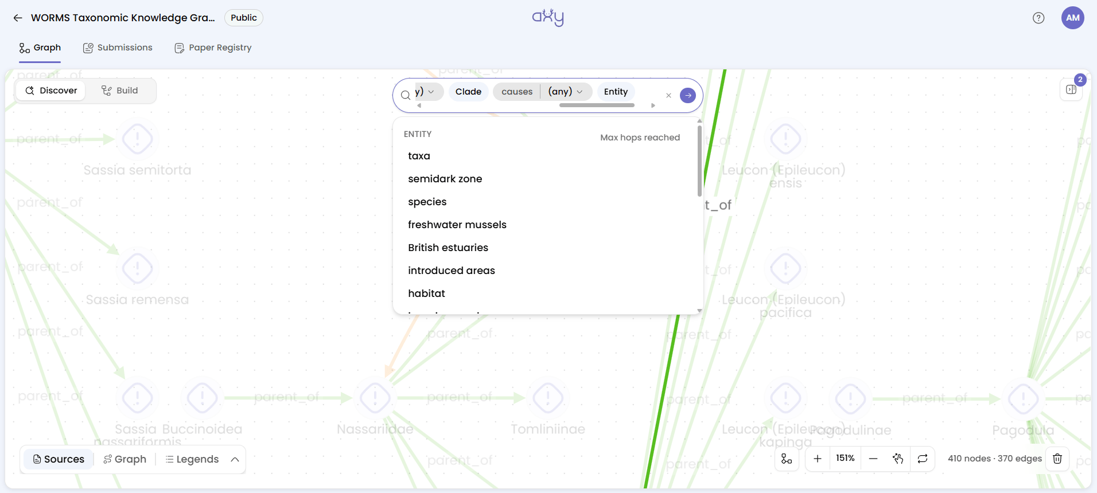
Task: Click the causes relation chip
Action: [x=517, y=92]
